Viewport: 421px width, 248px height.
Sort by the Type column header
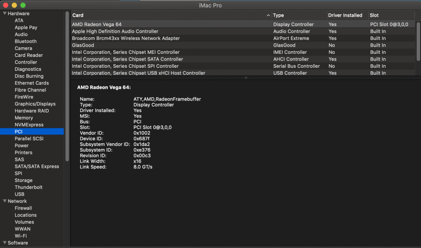click(x=299, y=15)
